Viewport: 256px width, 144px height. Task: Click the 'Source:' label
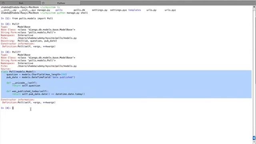(x=6, y=69)
